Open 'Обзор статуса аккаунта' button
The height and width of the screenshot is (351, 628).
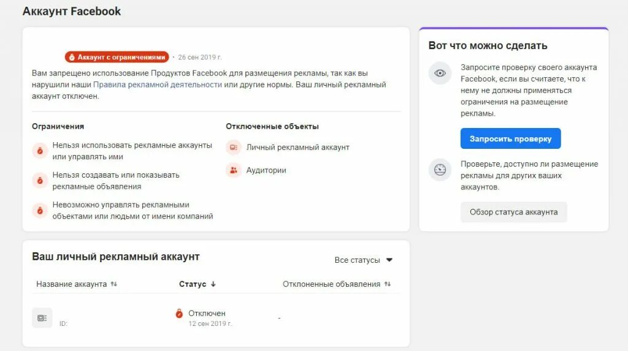(513, 212)
